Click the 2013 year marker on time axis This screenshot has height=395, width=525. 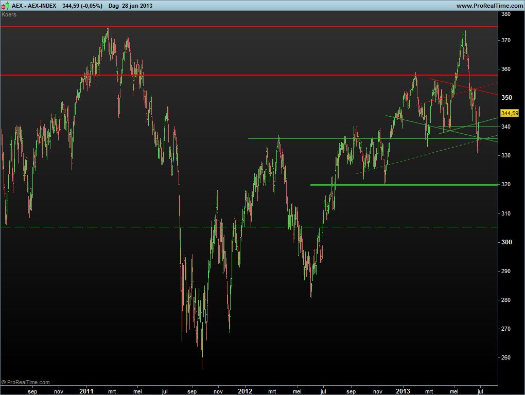404,390
